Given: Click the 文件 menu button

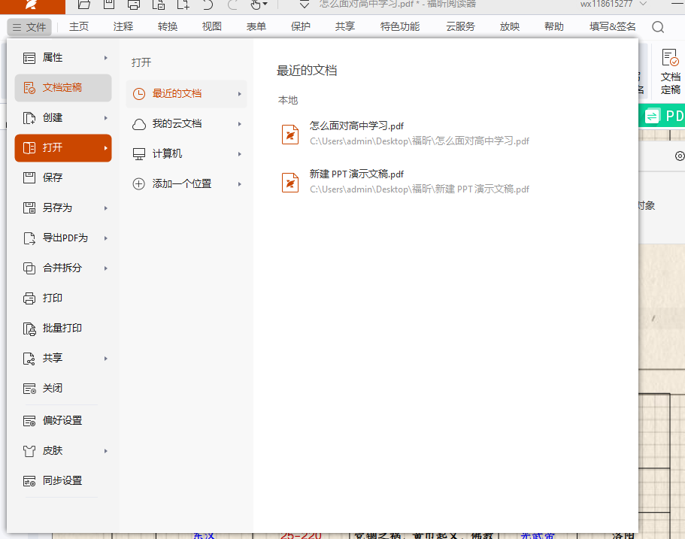Looking at the screenshot, I should [x=29, y=27].
